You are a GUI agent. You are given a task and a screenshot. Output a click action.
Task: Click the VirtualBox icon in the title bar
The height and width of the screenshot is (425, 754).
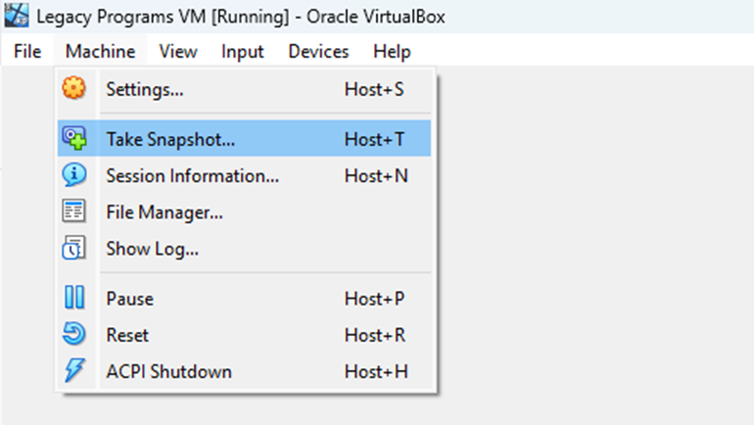16,17
